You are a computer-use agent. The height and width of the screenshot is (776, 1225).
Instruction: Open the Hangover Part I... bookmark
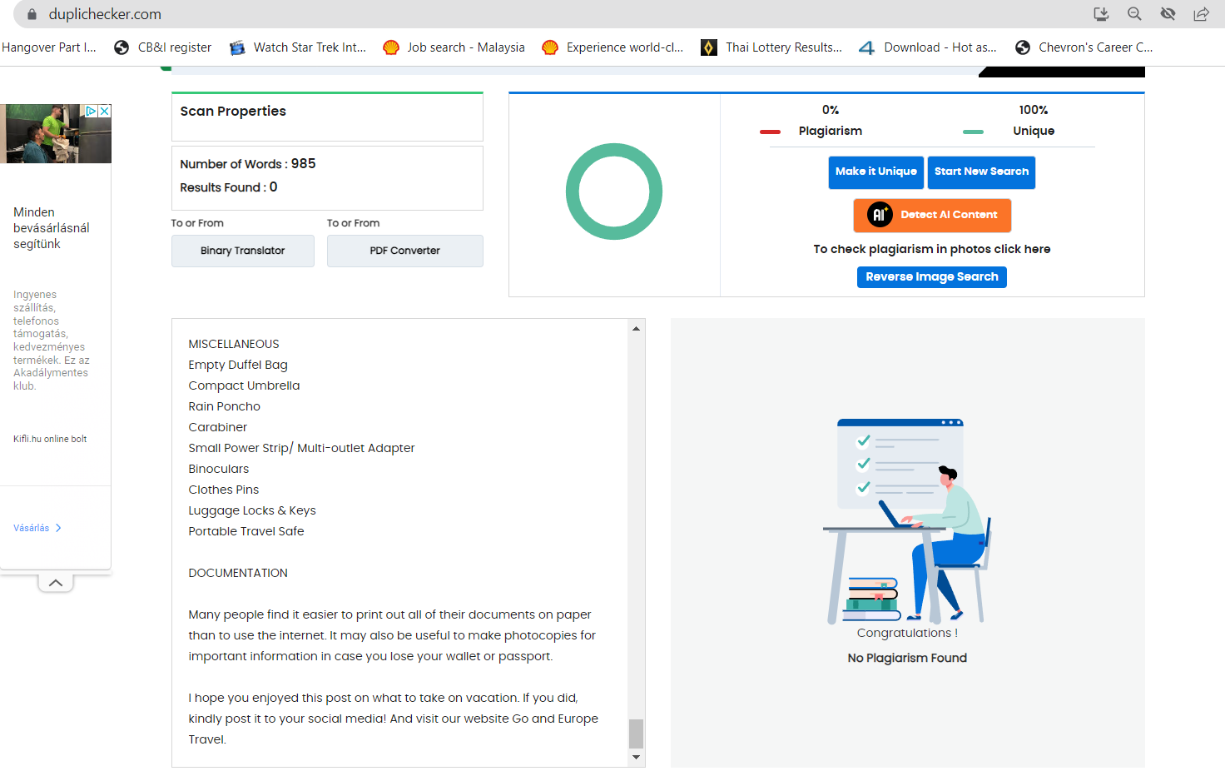pyautogui.click(x=49, y=47)
